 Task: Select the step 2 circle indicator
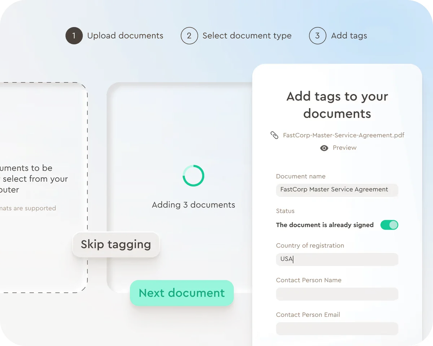coord(189,36)
